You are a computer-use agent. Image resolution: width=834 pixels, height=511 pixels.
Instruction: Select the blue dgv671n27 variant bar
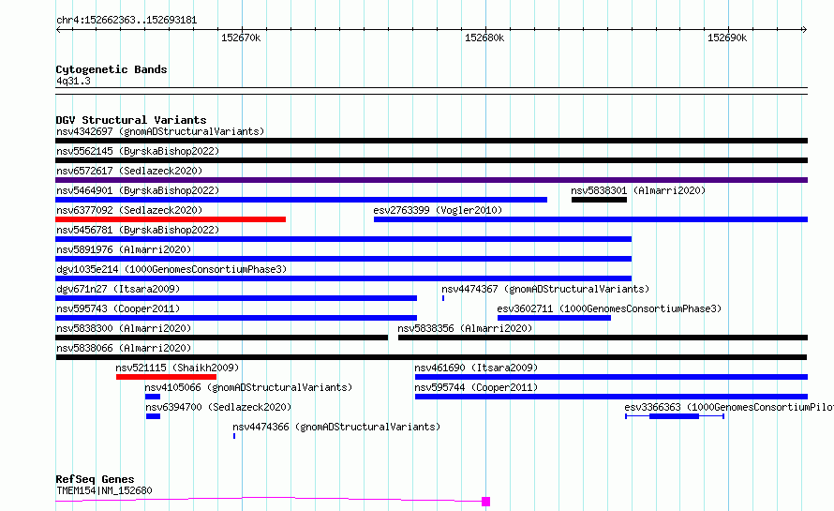pos(236,298)
